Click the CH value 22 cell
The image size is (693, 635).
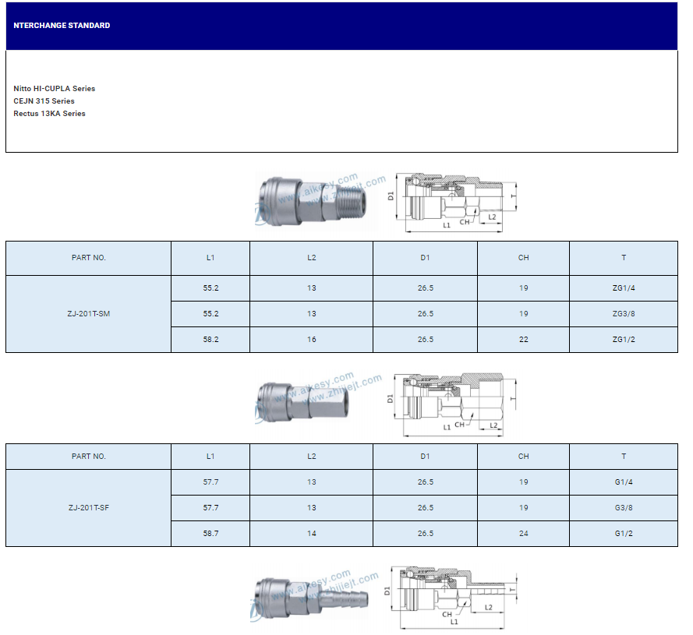[523, 340]
